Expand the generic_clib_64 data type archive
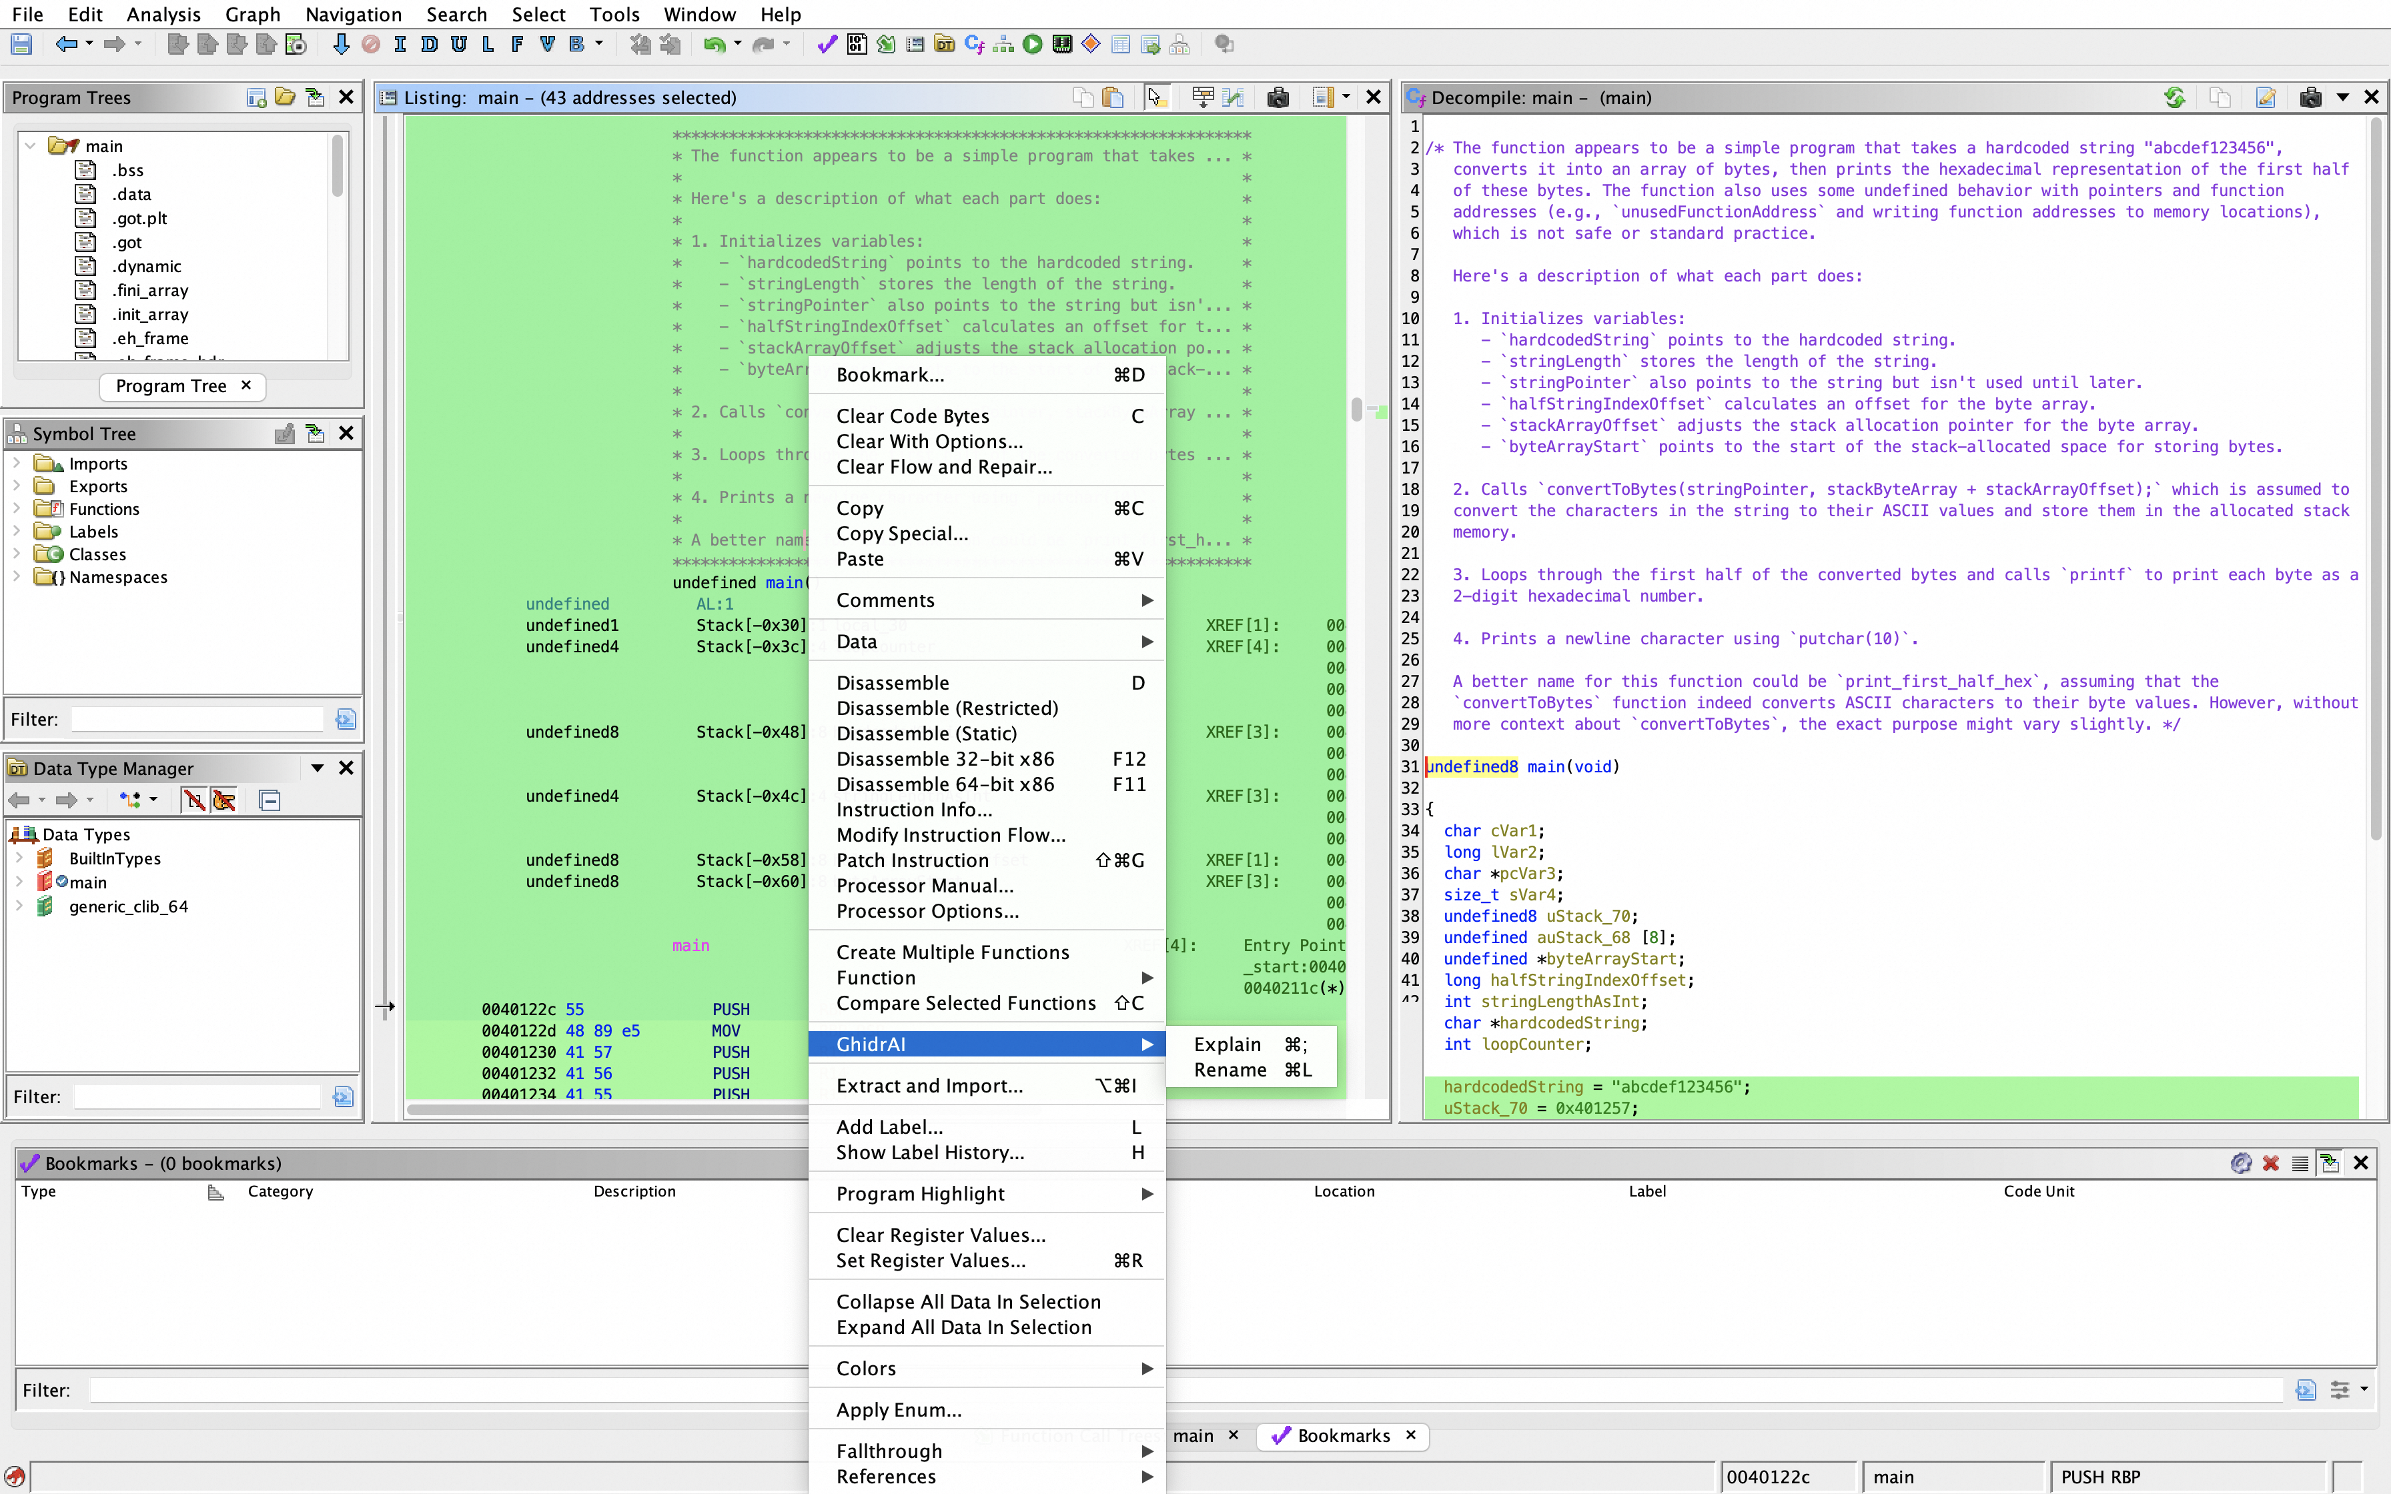The width and height of the screenshot is (2391, 1494). coord(19,906)
